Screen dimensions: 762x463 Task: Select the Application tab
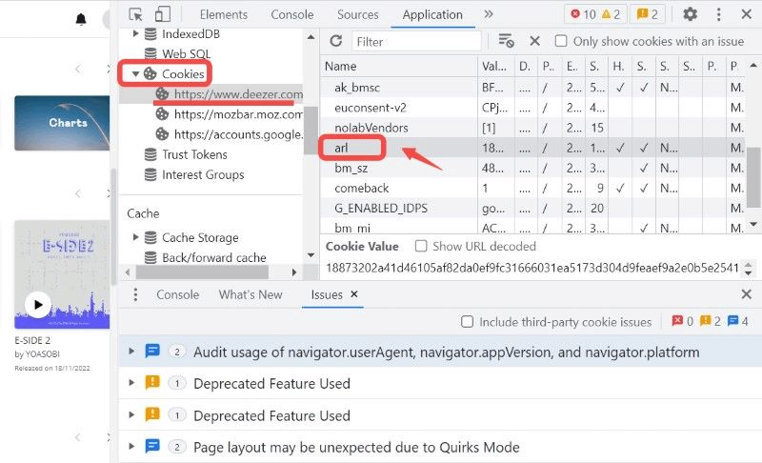pos(432,14)
